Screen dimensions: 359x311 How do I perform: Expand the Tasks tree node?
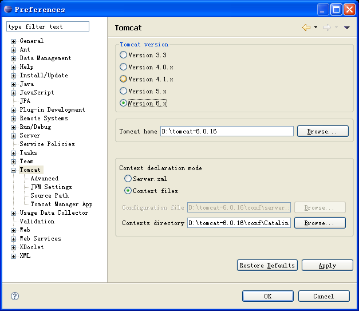point(14,153)
